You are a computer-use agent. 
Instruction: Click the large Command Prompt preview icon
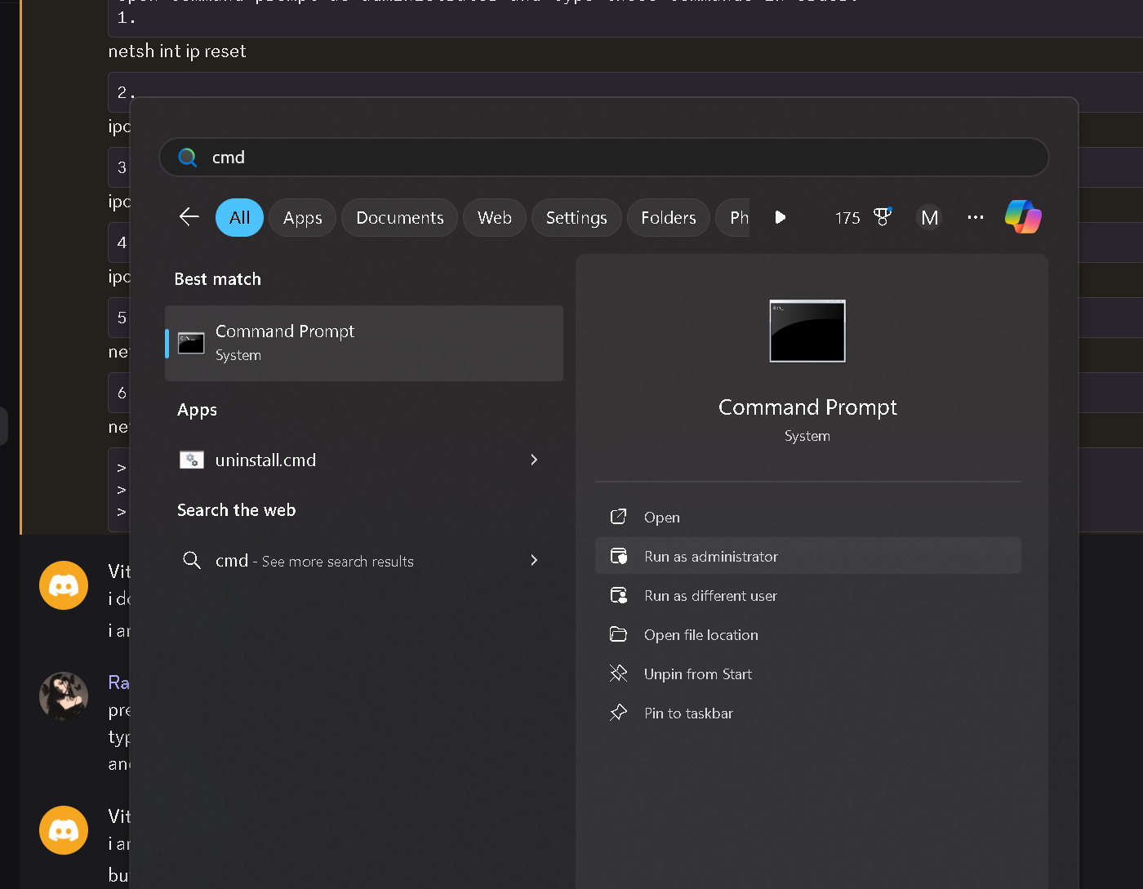coord(807,331)
